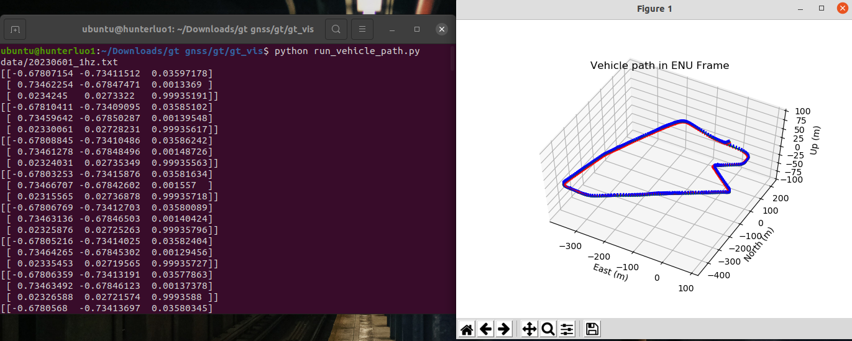Open Configure subplots settings

coord(566,329)
